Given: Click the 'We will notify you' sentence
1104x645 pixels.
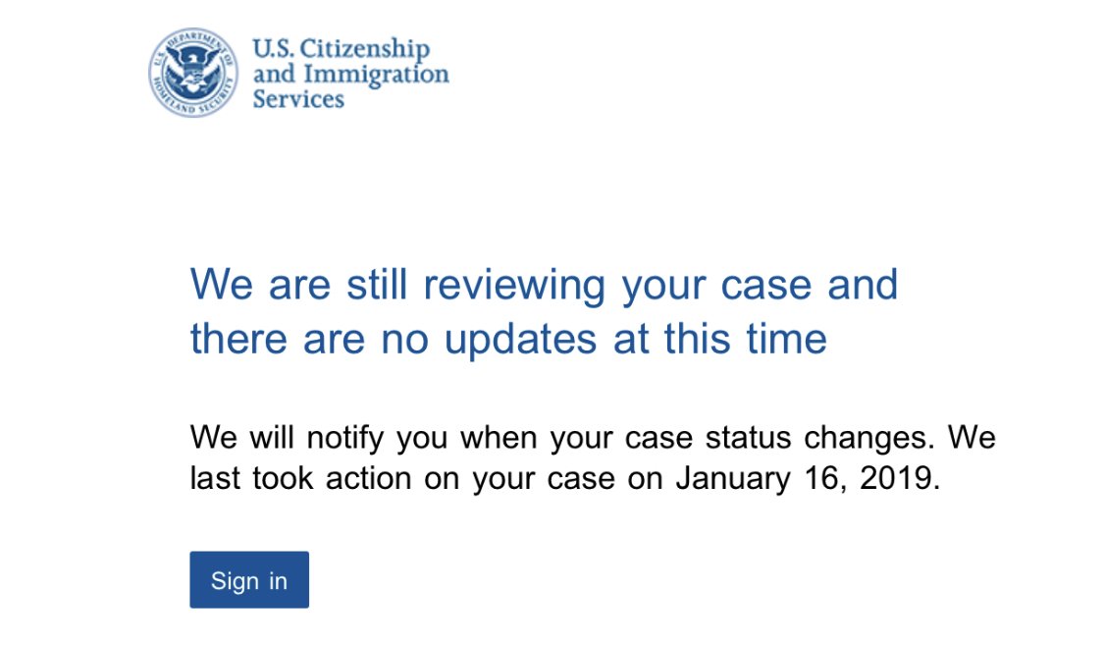Looking at the screenshot, I should 562,437.
